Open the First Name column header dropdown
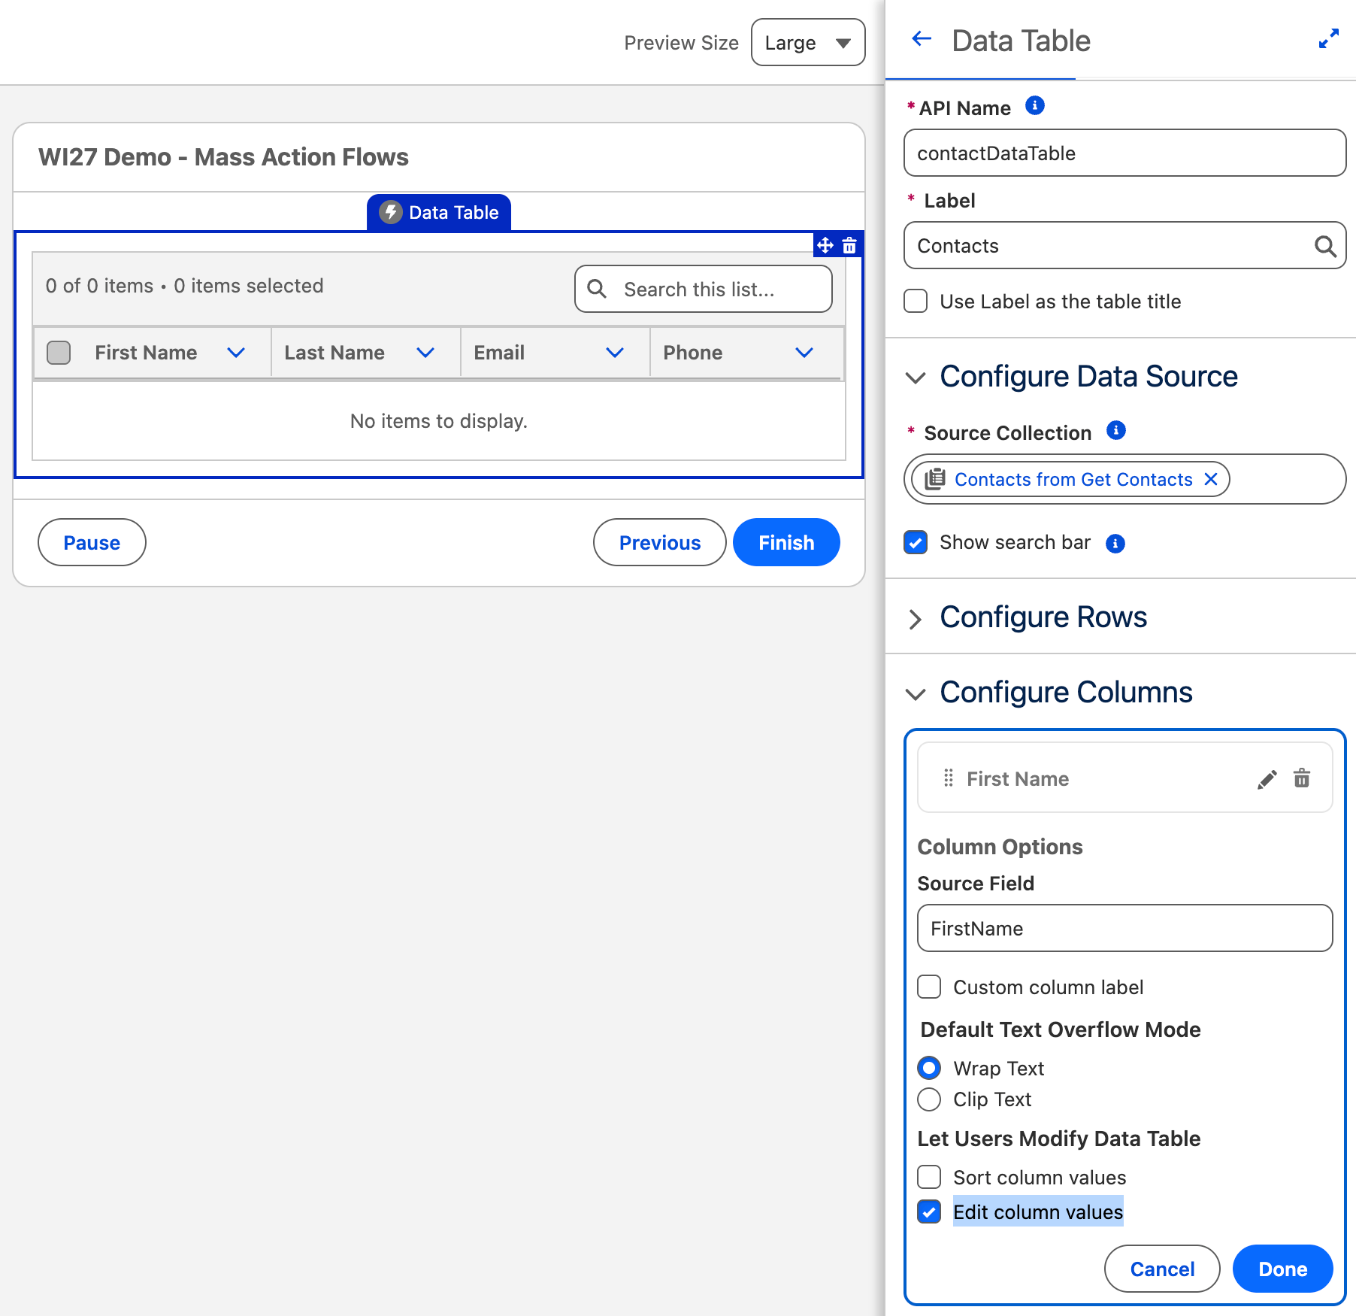 click(236, 353)
